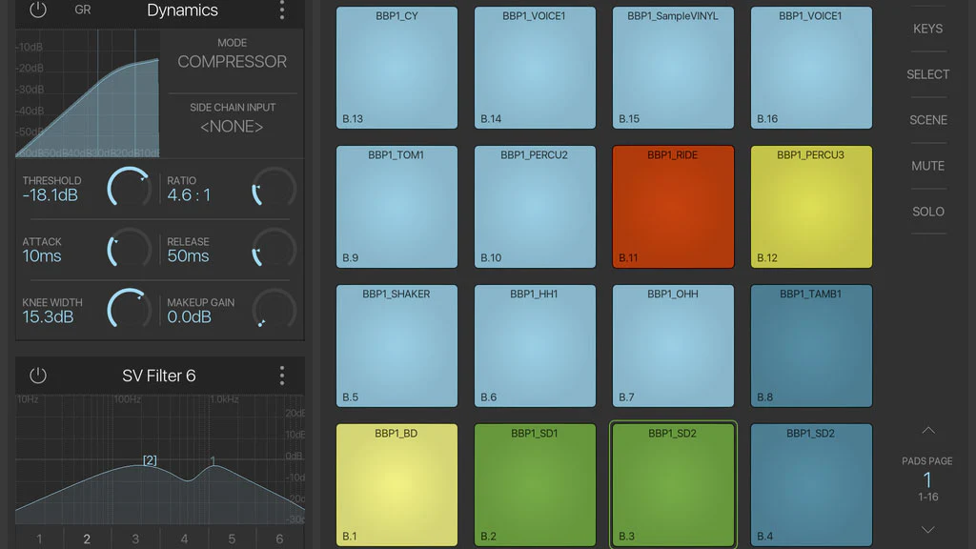This screenshot has height=549, width=976.
Task: Toggle the SV Filter 6 power button
Action: coord(38,376)
